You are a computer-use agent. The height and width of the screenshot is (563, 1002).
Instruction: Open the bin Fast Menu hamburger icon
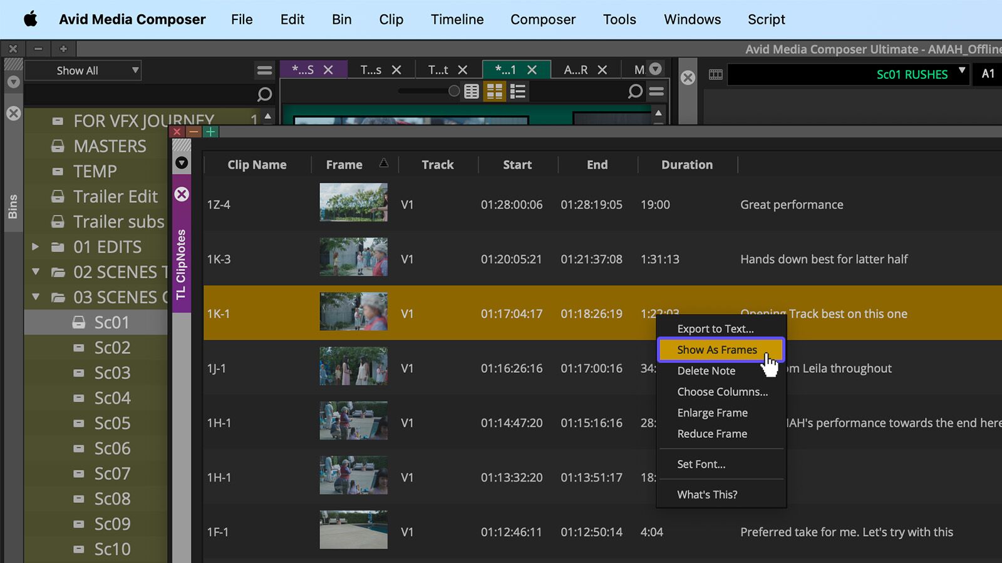[x=656, y=91]
